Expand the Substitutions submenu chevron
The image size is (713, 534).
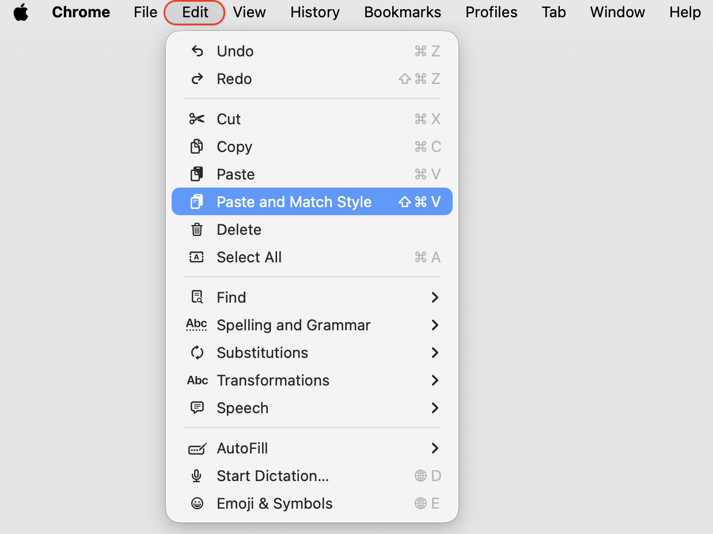click(x=435, y=353)
